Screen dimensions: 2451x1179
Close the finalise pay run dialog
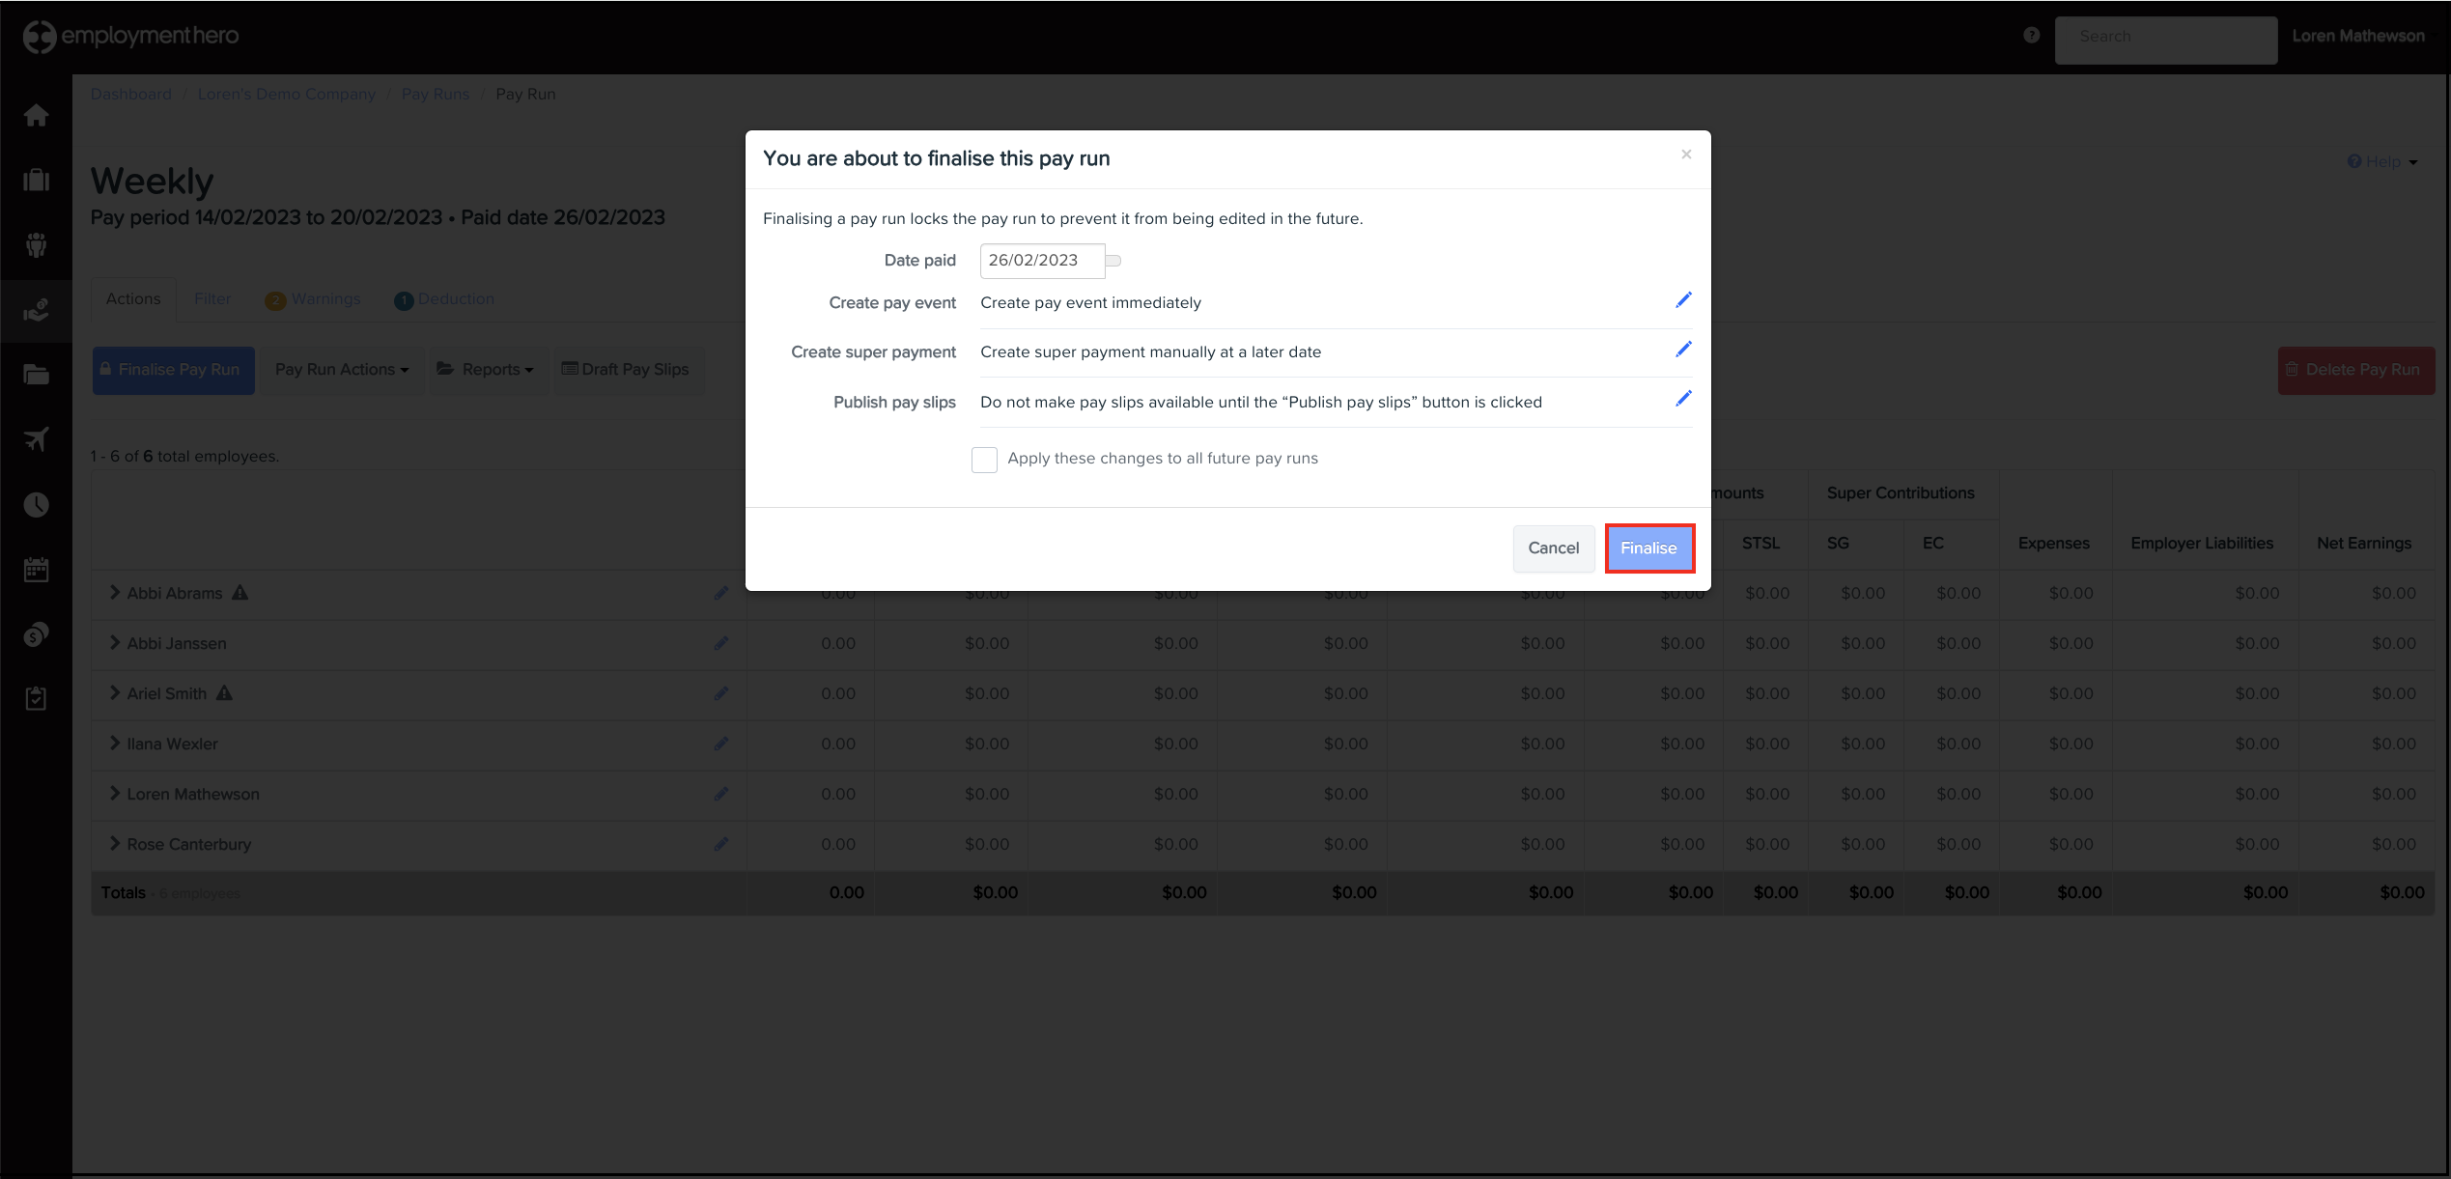point(1686,154)
